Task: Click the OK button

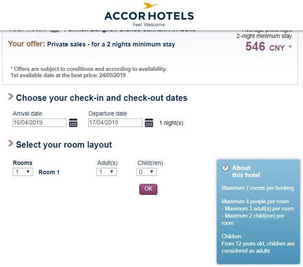Action: tap(148, 189)
